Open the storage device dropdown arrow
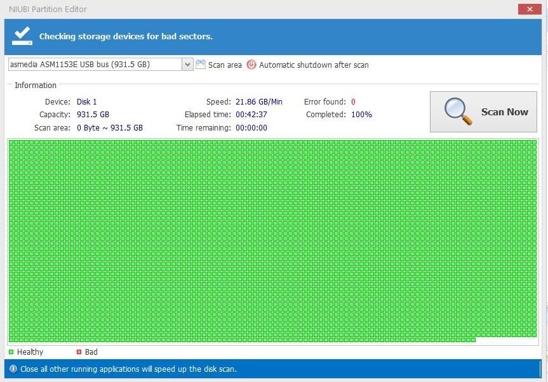Image resolution: width=548 pixels, height=382 pixels. click(188, 65)
